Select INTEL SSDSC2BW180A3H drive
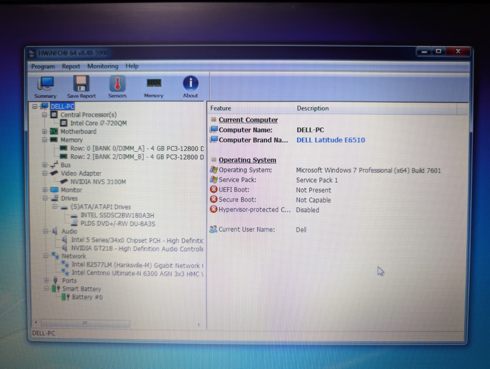Viewport: 490px width, 369px height. click(x=117, y=215)
